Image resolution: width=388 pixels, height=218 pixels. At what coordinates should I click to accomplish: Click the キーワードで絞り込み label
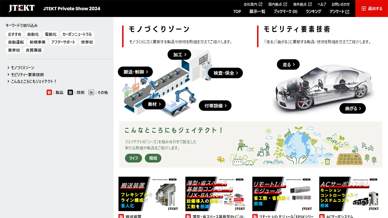pos(22,25)
